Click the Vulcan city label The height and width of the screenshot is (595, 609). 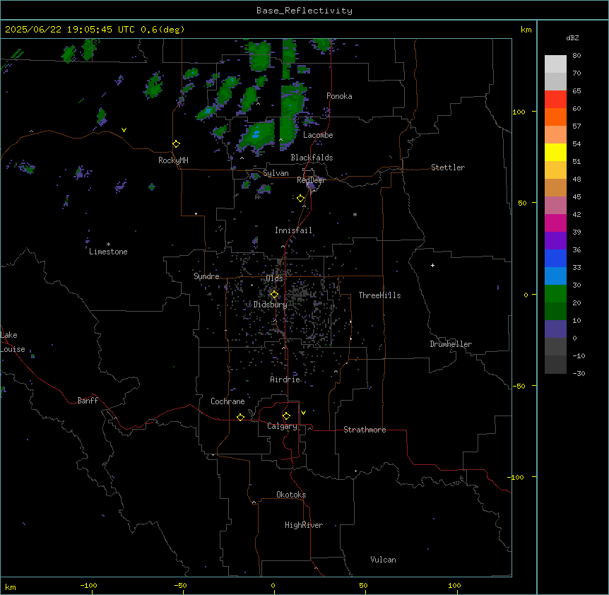point(384,560)
